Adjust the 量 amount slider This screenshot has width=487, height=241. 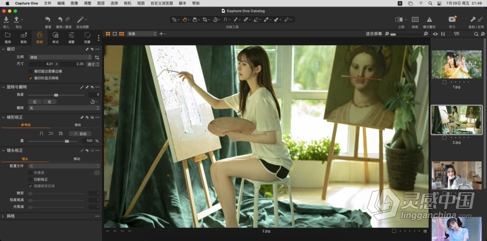[53, 141]
